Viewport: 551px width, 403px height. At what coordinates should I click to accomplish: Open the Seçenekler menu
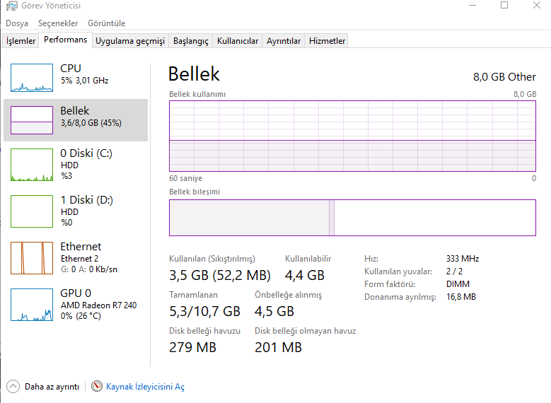click(58, 23)
